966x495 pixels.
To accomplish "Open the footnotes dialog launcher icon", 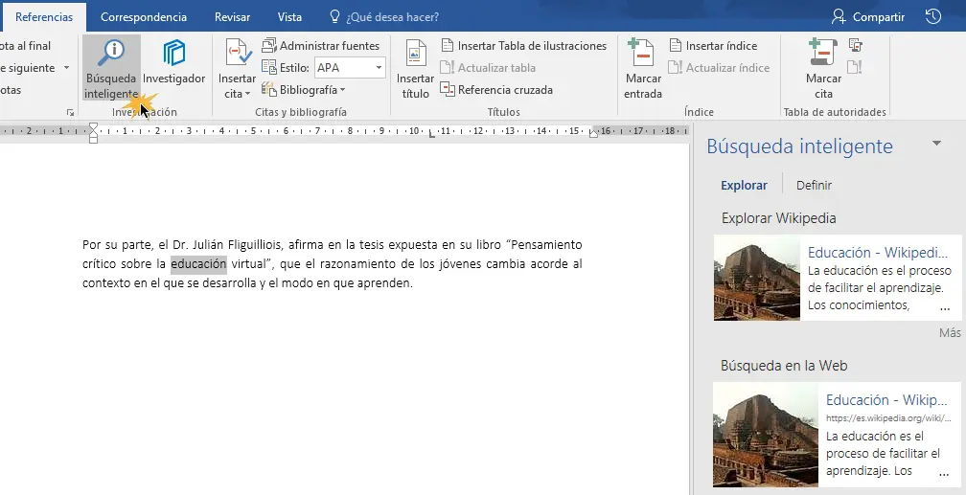I will point(70,113).
